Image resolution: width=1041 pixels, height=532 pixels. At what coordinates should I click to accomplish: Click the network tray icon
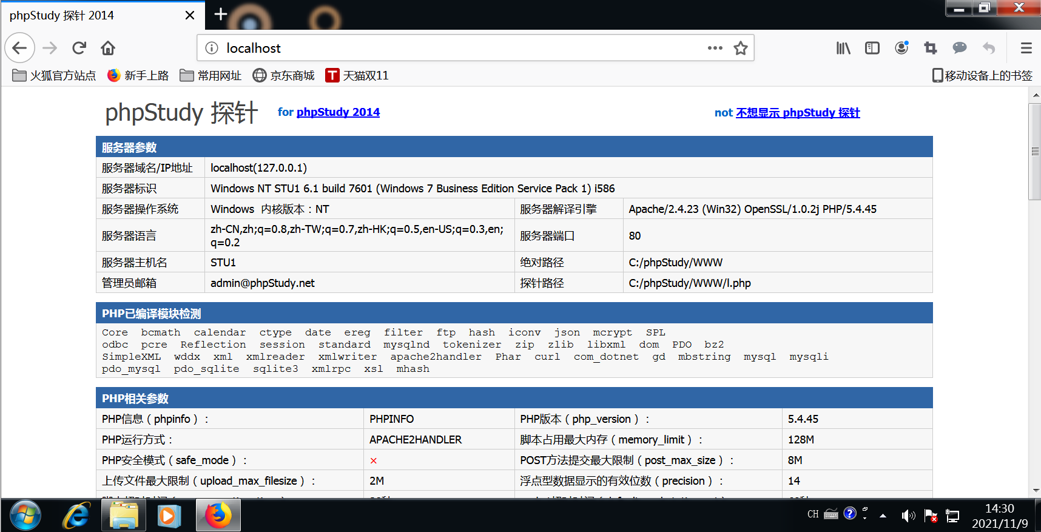click(x=952, y=516)
